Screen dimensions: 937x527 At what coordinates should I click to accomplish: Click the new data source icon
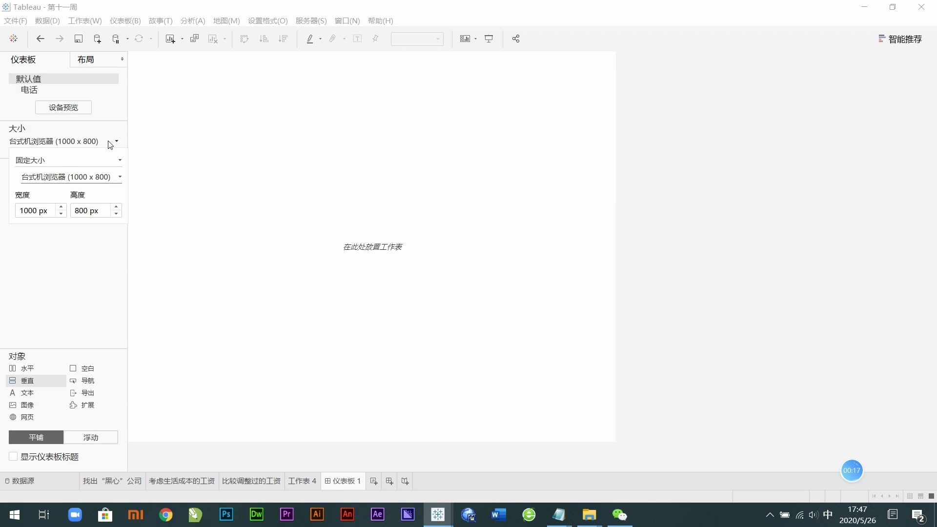point(97,39)
